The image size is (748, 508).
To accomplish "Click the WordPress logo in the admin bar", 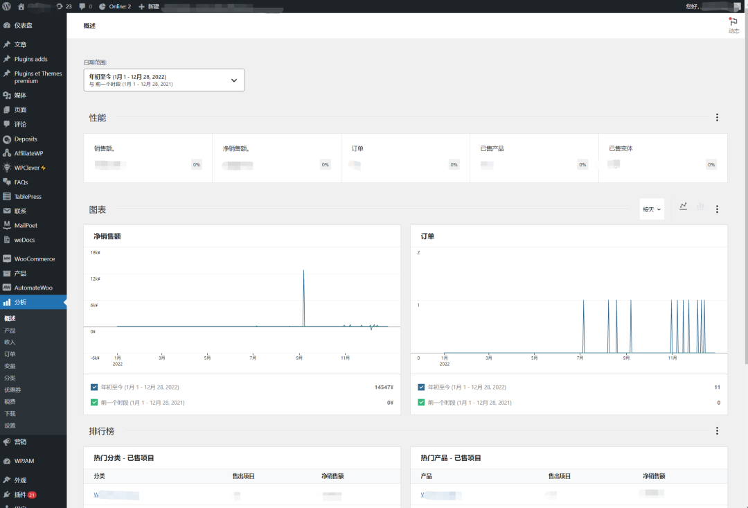I will [x=6, y=6].
